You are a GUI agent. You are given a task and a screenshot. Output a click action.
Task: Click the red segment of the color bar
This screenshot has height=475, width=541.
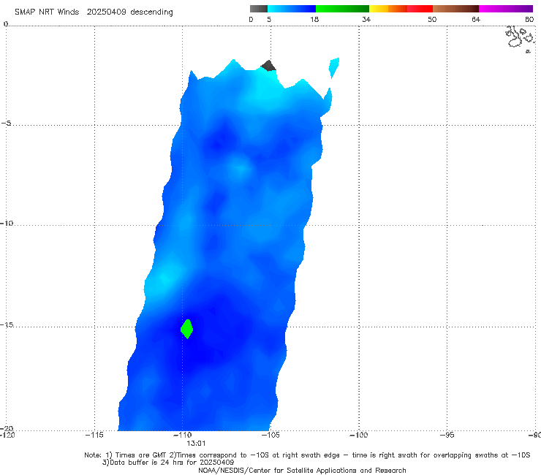coord(420,9)
